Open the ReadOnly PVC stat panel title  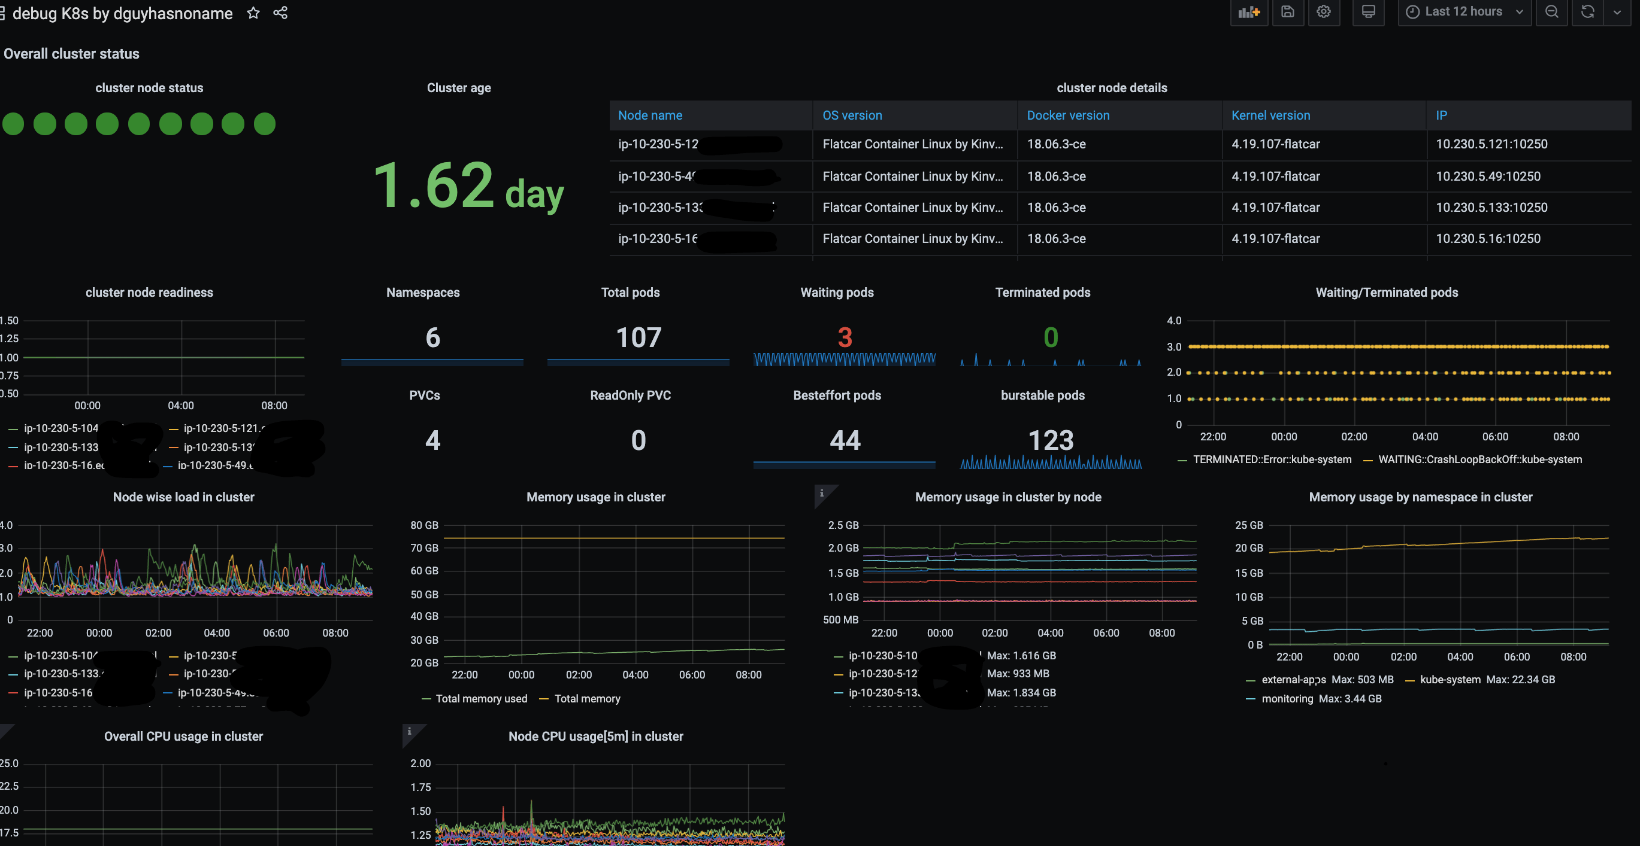630,395
